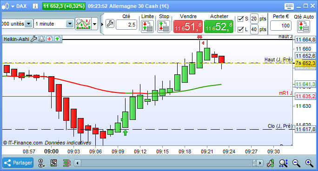The image size is (318, 171).
Task: Open chart properties wrench candlestick icon
Action: [270, 163]
